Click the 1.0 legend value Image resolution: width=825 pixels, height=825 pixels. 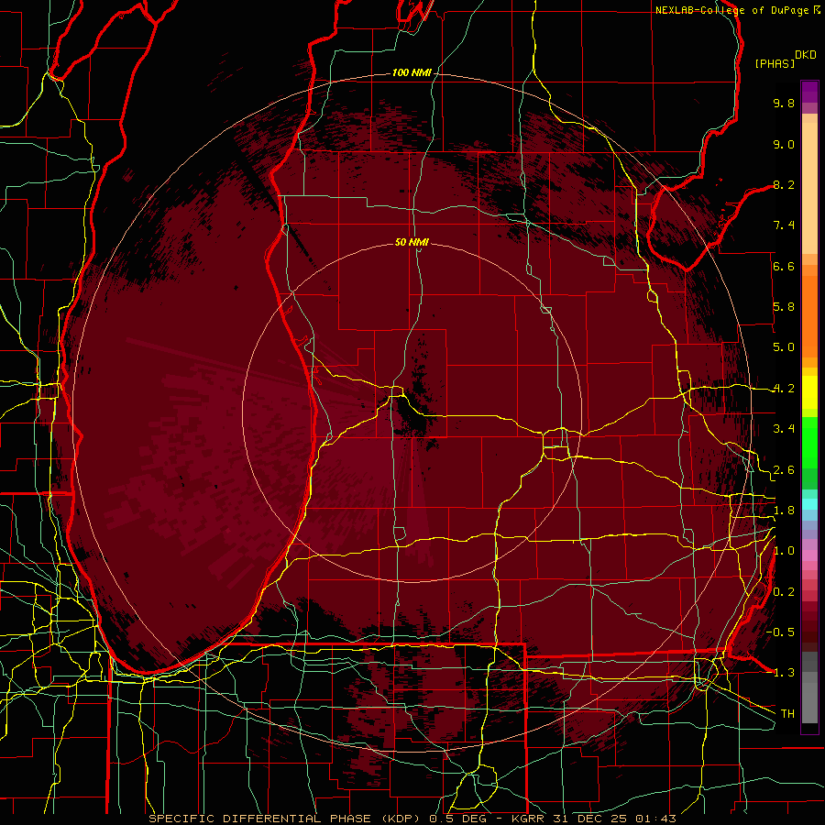point(784,551)
